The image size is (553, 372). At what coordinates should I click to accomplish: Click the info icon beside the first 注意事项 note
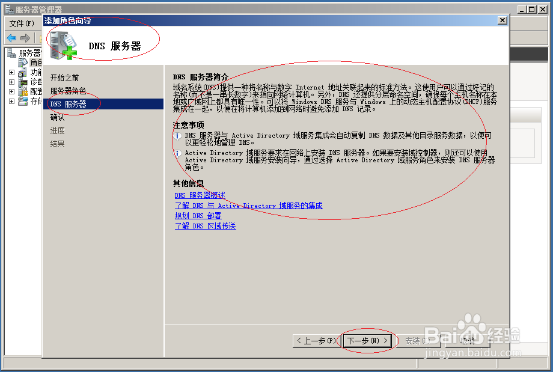(177, 135)
